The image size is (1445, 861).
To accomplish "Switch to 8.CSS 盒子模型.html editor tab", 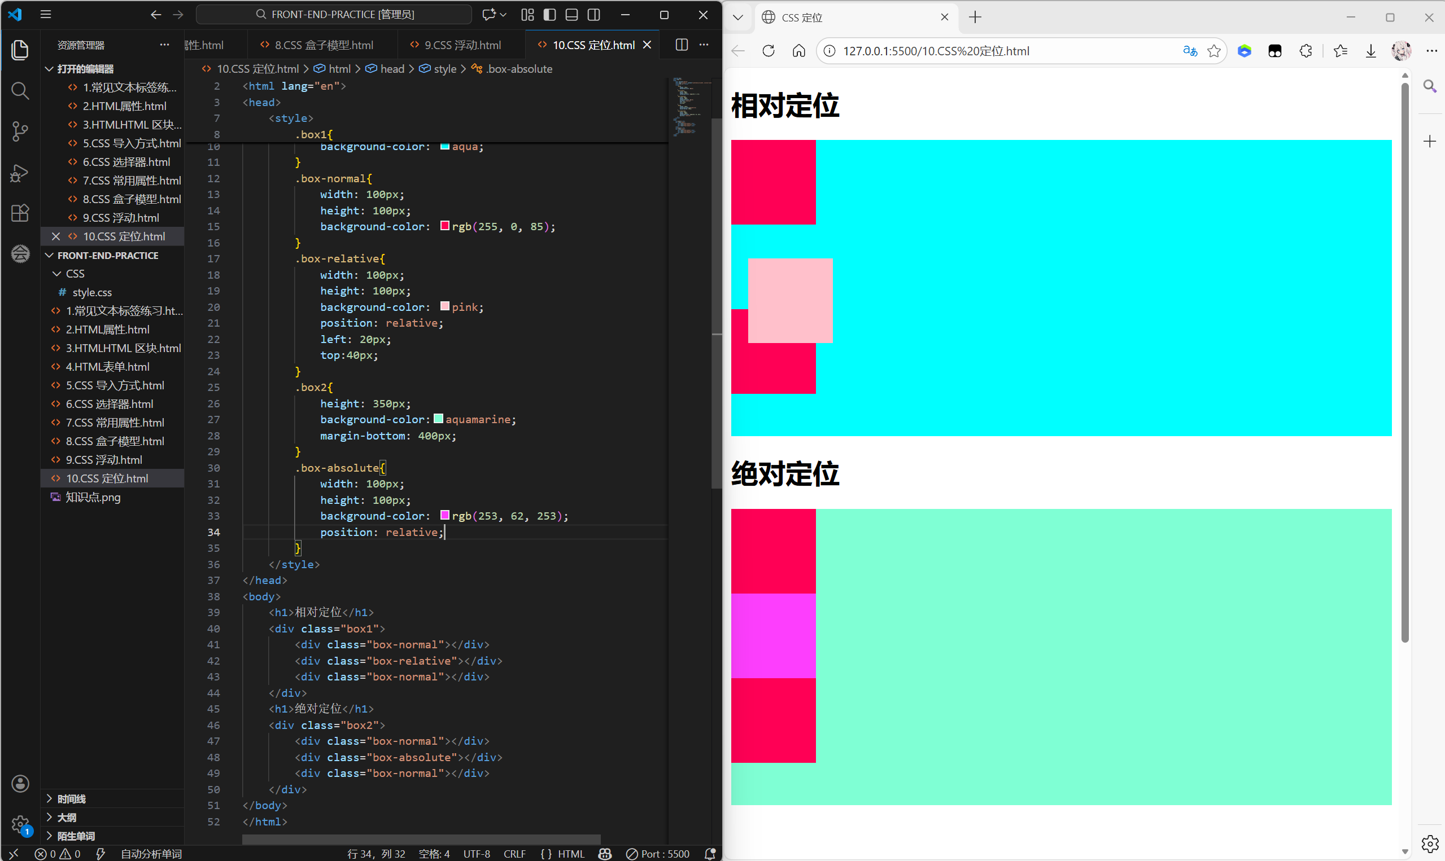I will (324, 45).
